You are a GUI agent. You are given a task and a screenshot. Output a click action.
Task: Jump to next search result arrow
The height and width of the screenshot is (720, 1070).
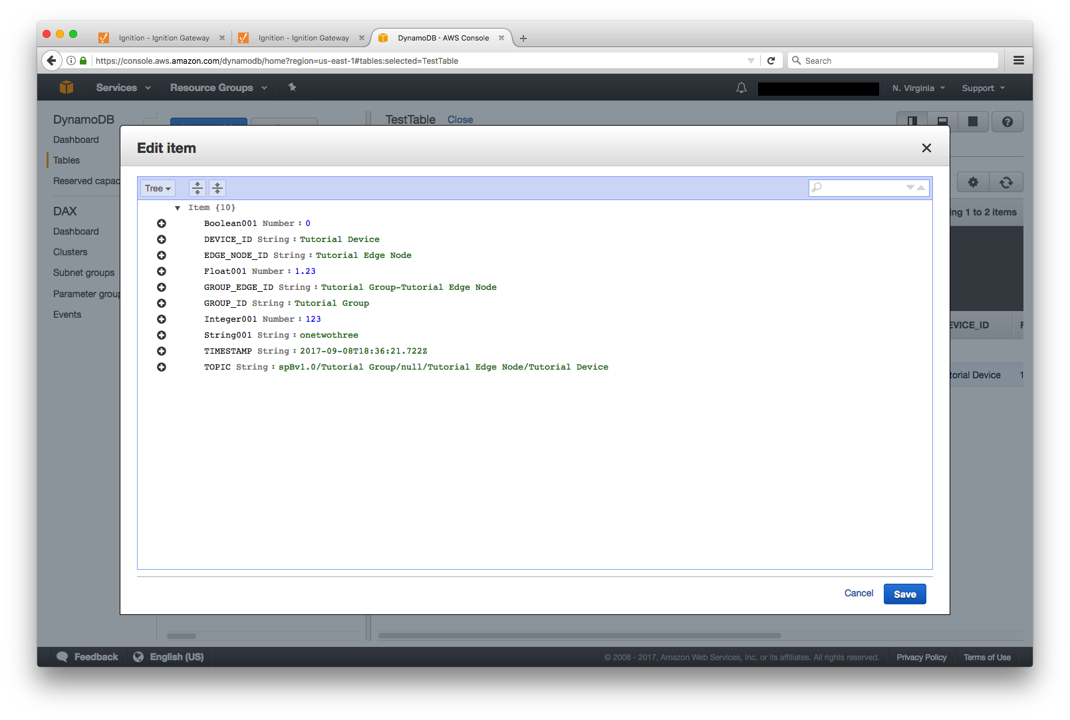pyautogui.click(x=910, y=187)
